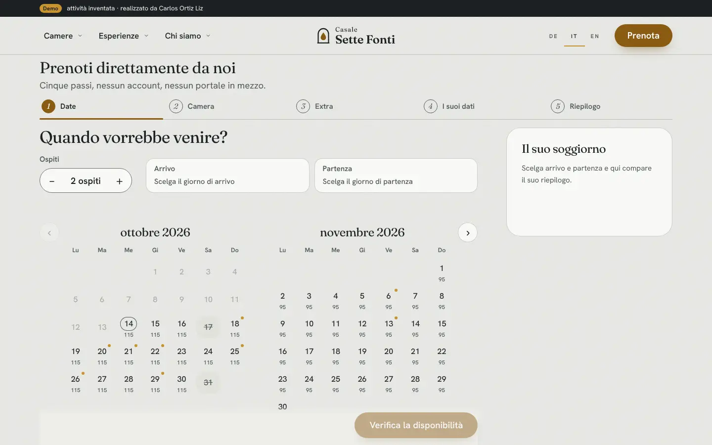Click the 'Prenoti direttamente da noi' heading

pyautogui.click(x=137, y=68)
